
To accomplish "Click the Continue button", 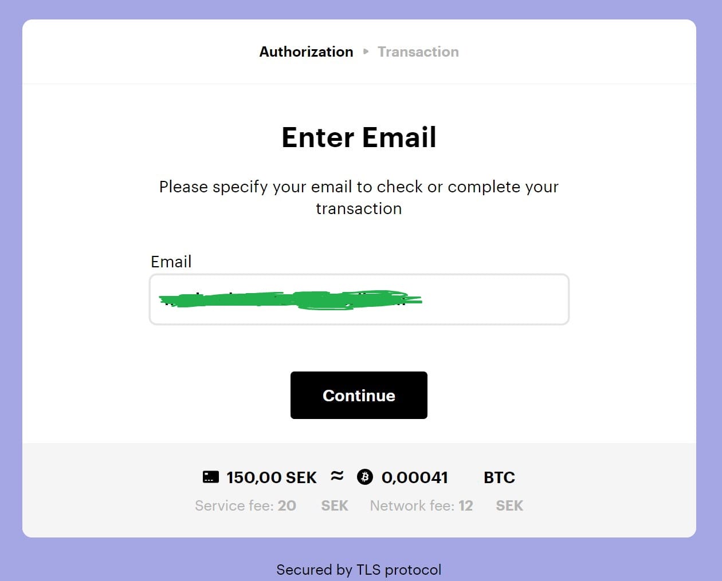I will pyautogui.click(x=359, y=395).
